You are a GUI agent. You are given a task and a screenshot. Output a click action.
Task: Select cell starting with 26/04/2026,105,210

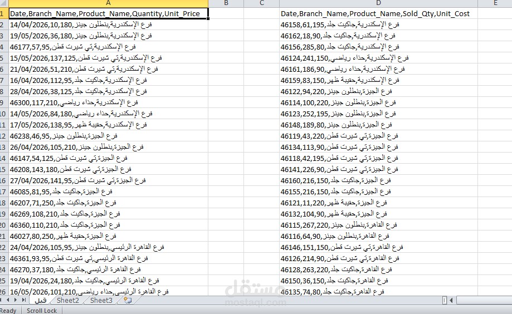tap(108, 147)
